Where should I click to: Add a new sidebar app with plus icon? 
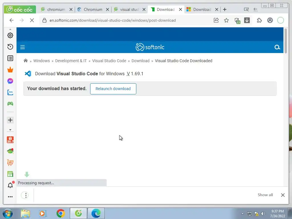coord(10,120)
